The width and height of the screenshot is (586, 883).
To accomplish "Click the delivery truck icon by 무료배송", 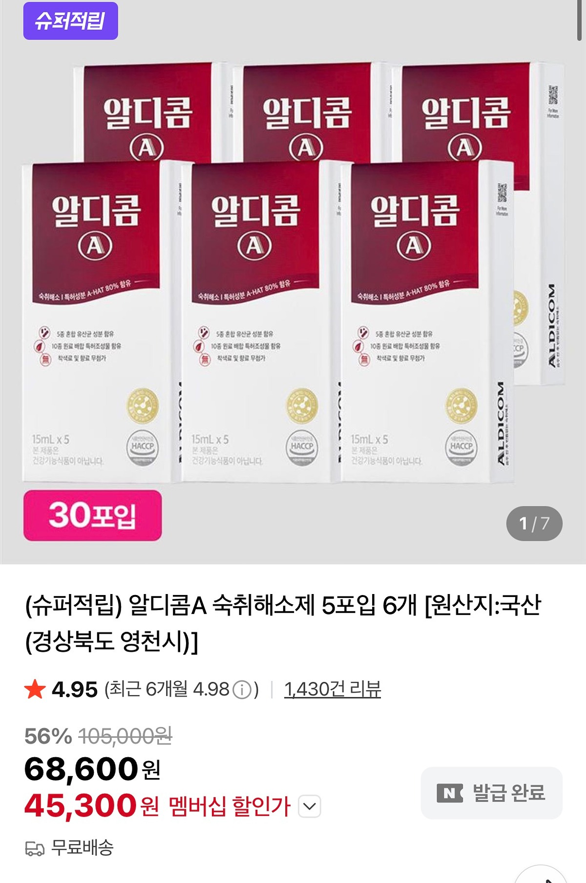I will 35,849.
